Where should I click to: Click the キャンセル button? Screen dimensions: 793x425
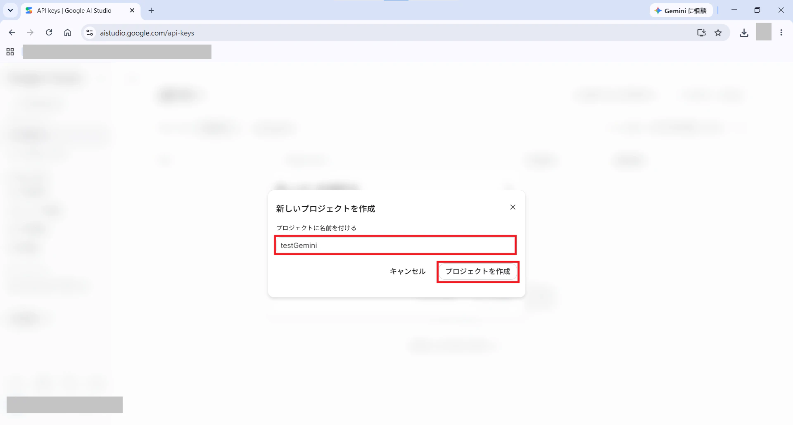pyautogui.click(x=408, y=272)
